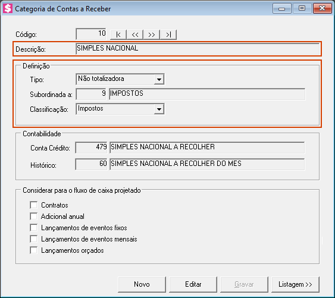The width and height of the screenshot is (335, 298).
Task: Click the pink dollar app icon
Action: point(8,8)
